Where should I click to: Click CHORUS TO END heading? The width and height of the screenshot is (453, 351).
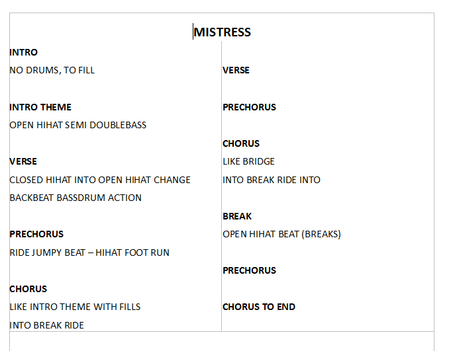259,307
